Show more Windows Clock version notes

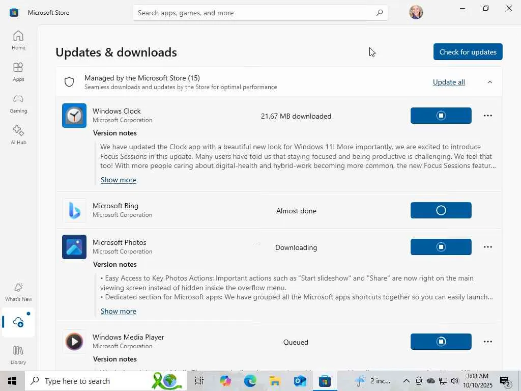pos(118,180)
